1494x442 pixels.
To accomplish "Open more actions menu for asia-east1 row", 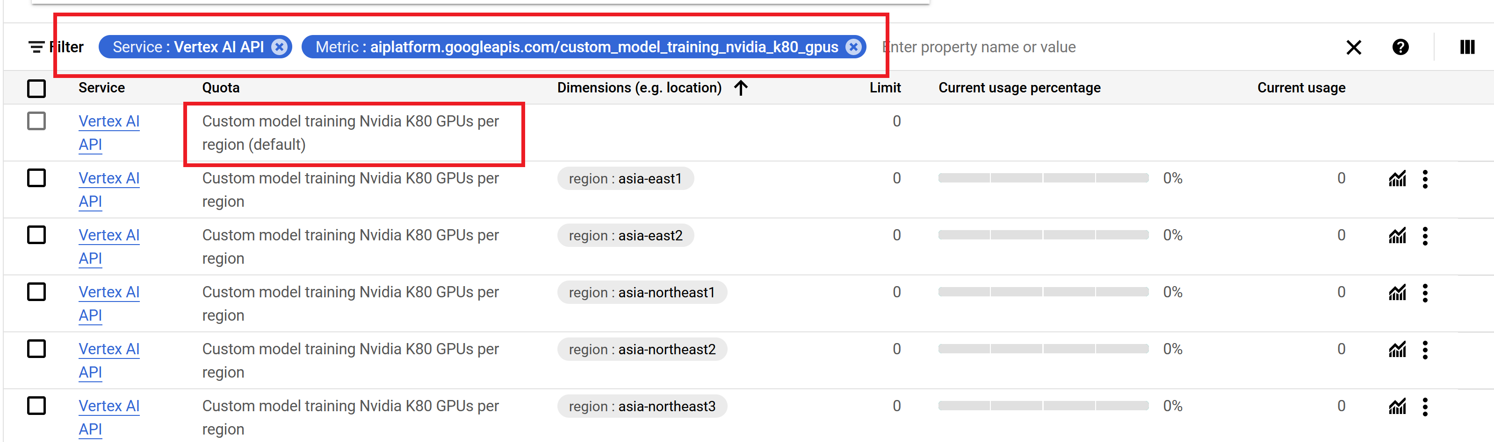I will 1425,179.
